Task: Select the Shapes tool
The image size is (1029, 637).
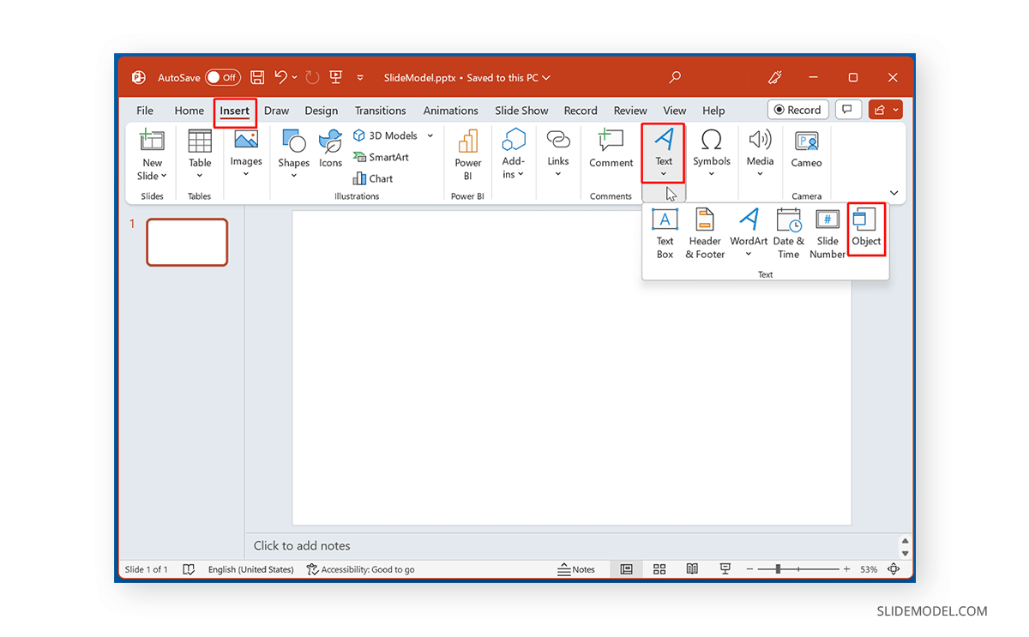Action: [293, 153]
